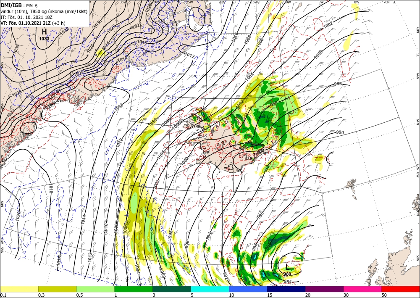
Task: Click the L low-pressure marker near 980
Action: pos(287,267)
